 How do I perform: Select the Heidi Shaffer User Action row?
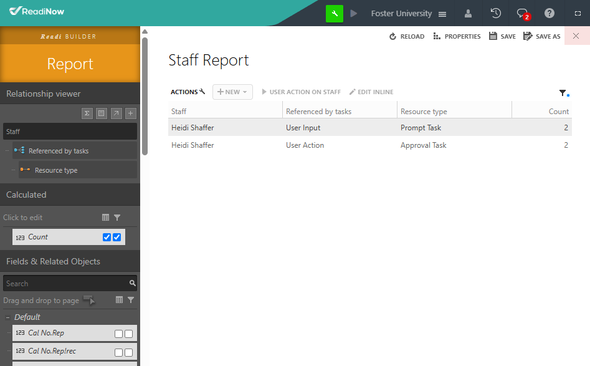point(370,145)
